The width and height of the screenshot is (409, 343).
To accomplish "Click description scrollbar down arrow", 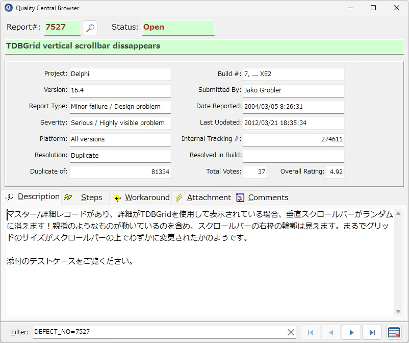I will (398, 311).
